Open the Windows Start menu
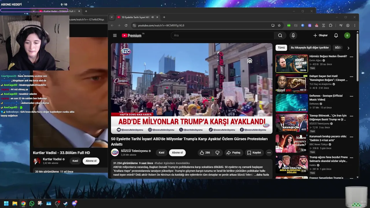Screen dimensions: 370x208 point(6,203)
